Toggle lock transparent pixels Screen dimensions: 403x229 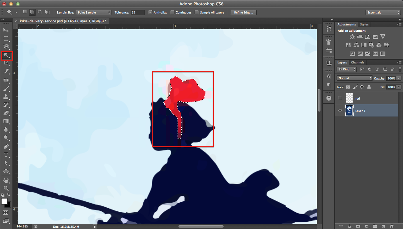click(x=348, y=87)
